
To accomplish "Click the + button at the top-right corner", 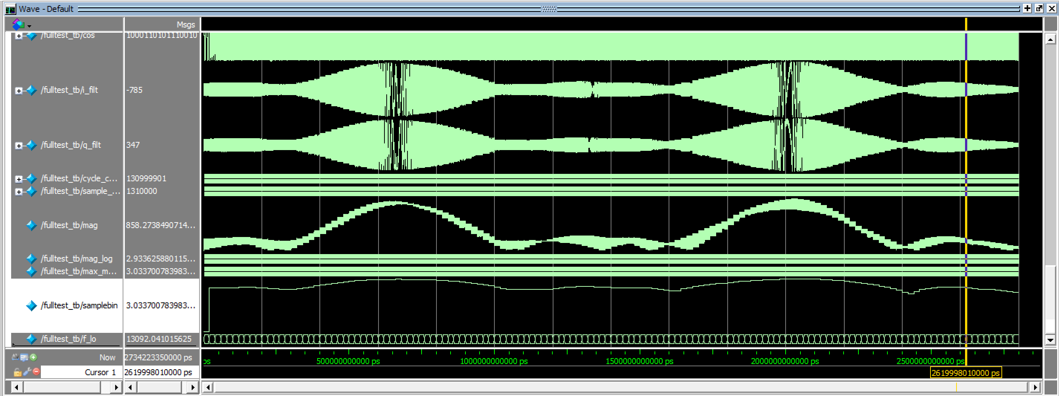I will (1028, 8).
